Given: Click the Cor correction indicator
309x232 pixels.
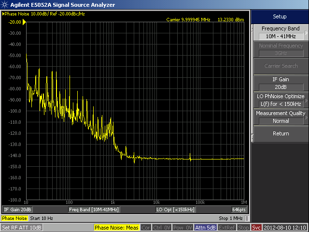Looking at the screenshot, I should (145, 228).
